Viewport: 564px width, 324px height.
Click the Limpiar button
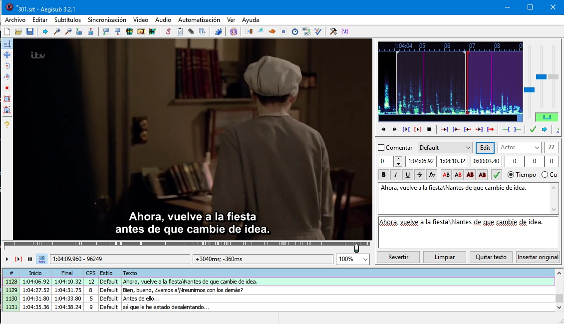tap(445, 257)
